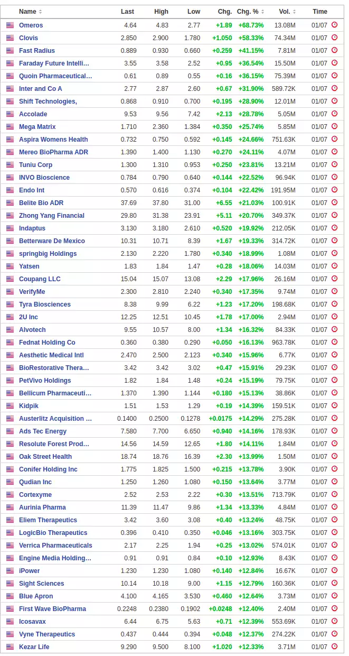Click the clock icon in Tuniu Corp row
The image size is (349, 656).
(334, 164)
